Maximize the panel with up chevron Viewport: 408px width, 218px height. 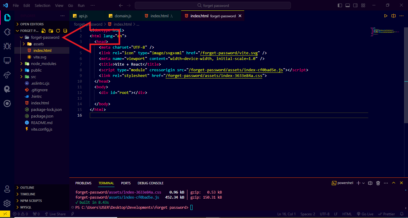coord(394,183)
